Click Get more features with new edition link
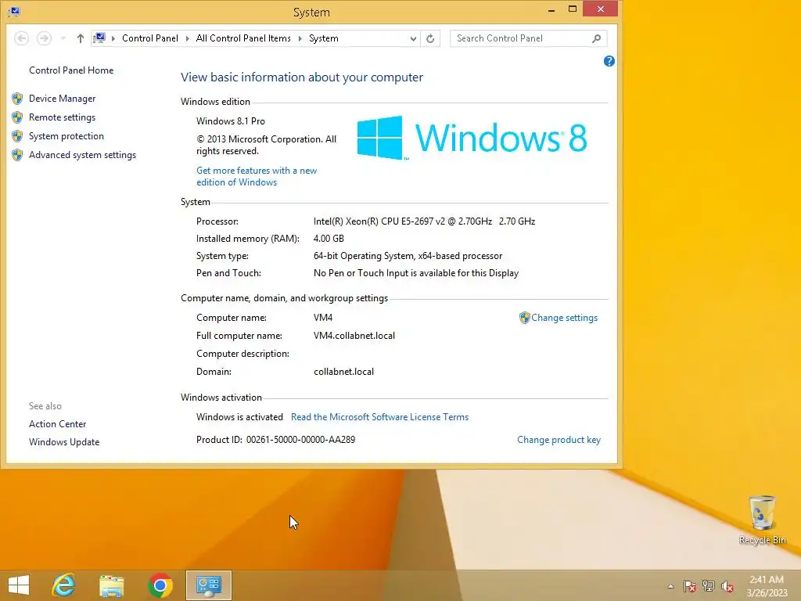Image resolution: width=801 pixels, height=601 pixels. pyautogui.click(x=257, y=176)
